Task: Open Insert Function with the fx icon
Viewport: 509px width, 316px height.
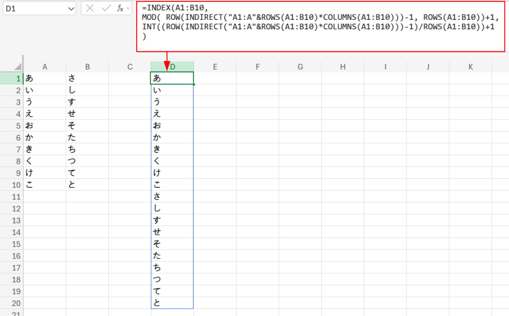Action: click(120, 8)
